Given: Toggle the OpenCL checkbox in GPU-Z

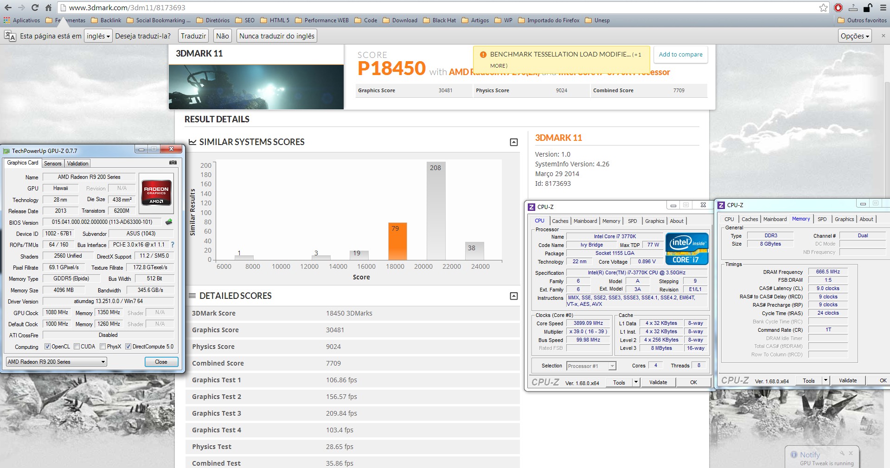Looking at the screenshot, I should coord(47,347).
